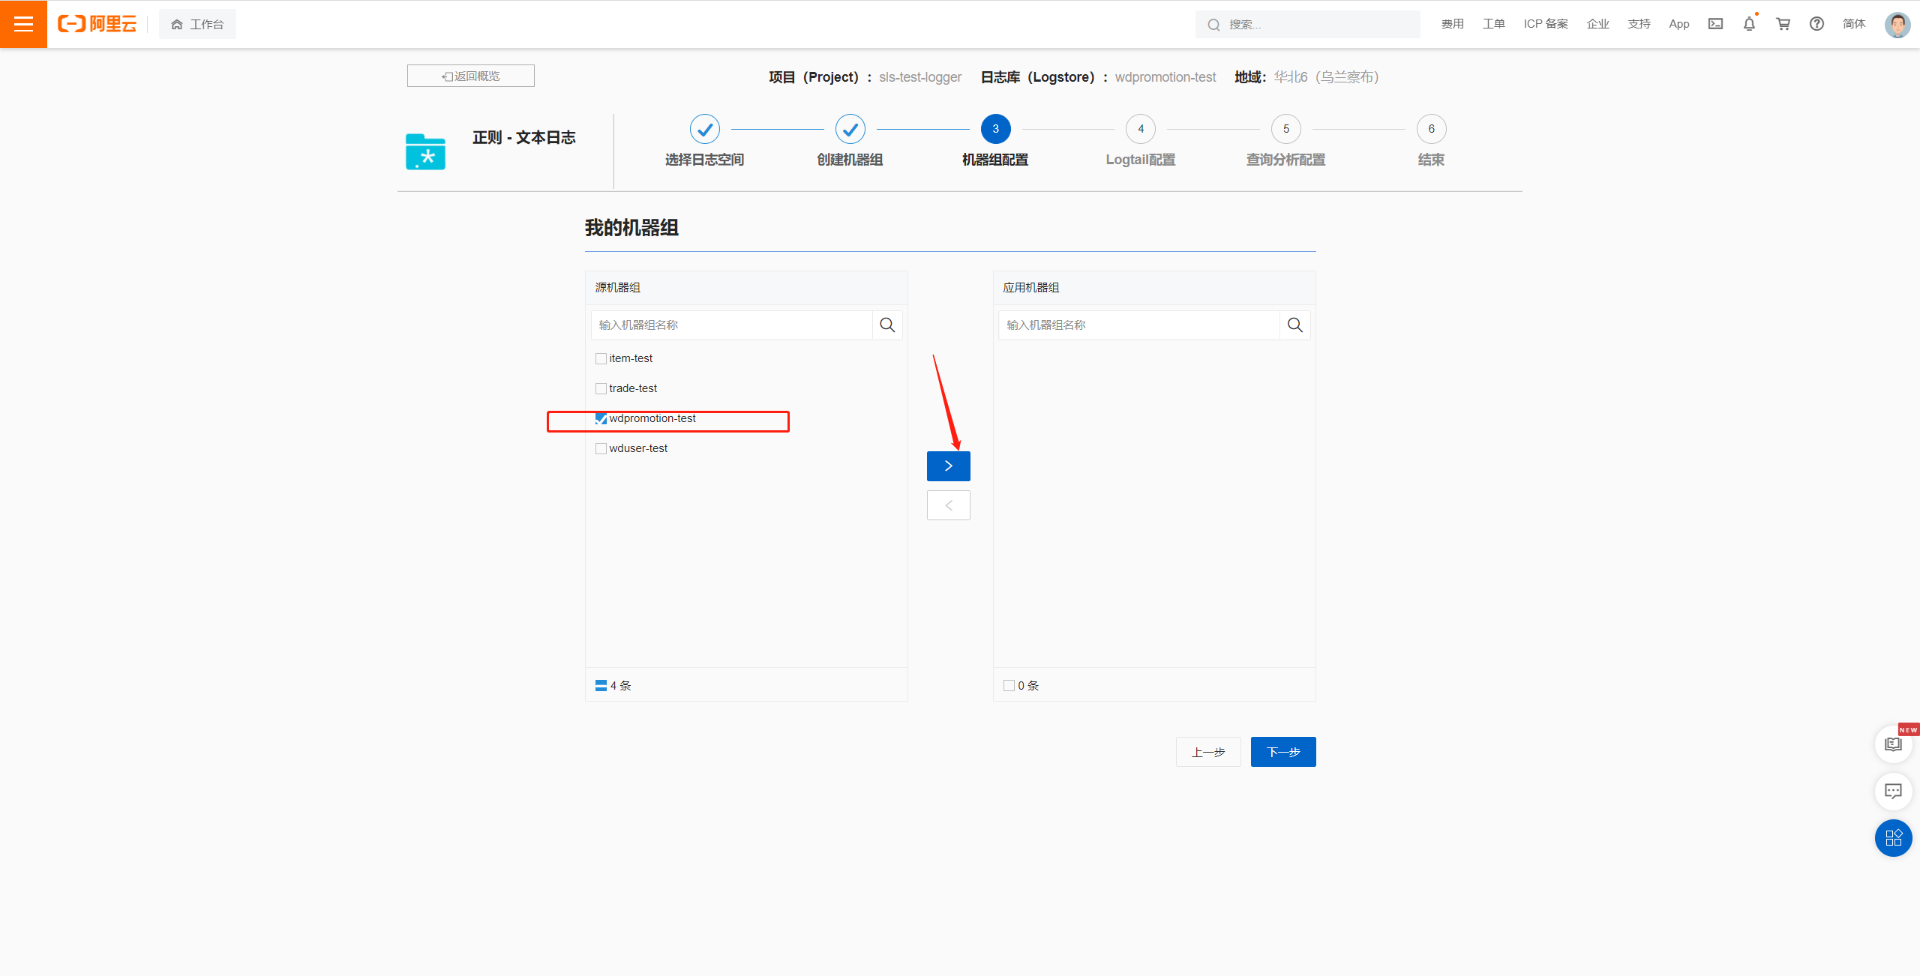1920x976 pixels.
Task: Open the 工单 menu in top bar
Action: click(1493, 24)
